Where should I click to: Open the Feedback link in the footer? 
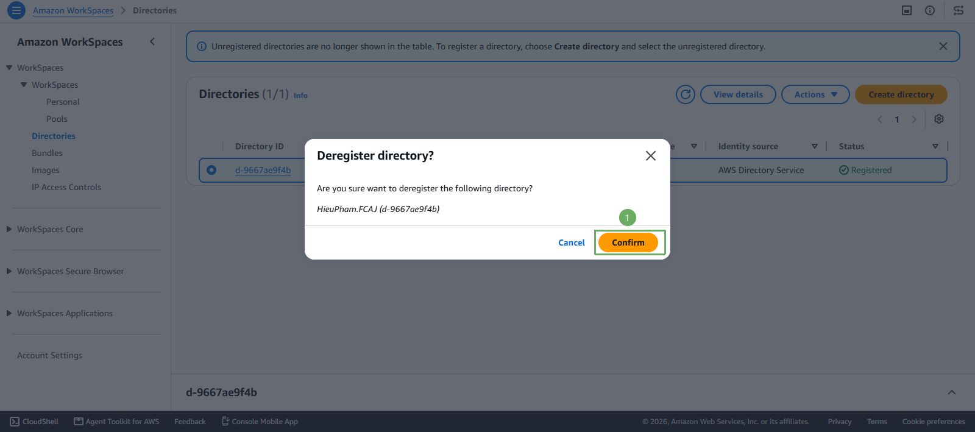(x=190, y=422)
